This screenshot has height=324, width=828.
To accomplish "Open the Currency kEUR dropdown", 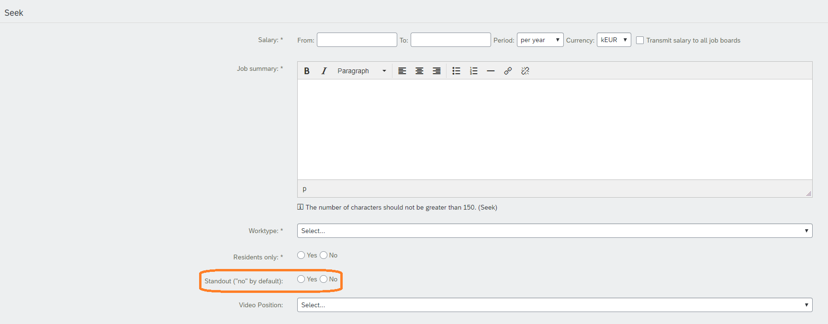I will (x=614, y=40).
